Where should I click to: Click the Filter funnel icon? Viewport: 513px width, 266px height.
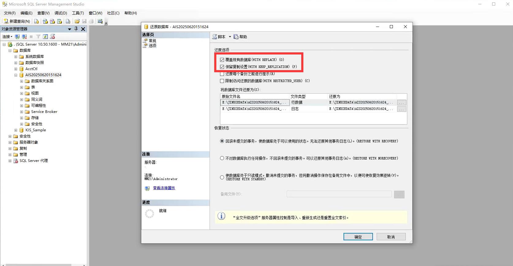(38, 36)
